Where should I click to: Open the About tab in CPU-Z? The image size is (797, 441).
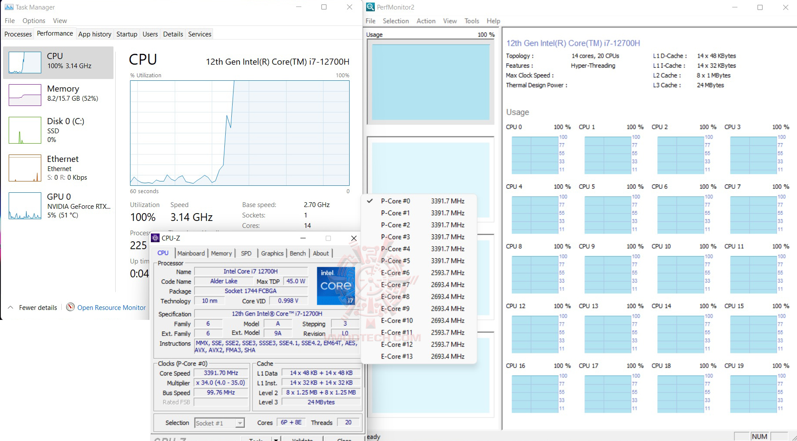tap(321, 253)
